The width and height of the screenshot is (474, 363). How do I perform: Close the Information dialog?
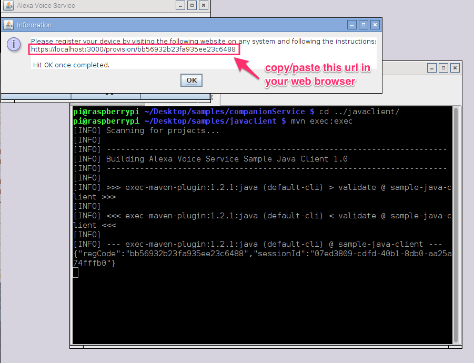tap(375, 25)
